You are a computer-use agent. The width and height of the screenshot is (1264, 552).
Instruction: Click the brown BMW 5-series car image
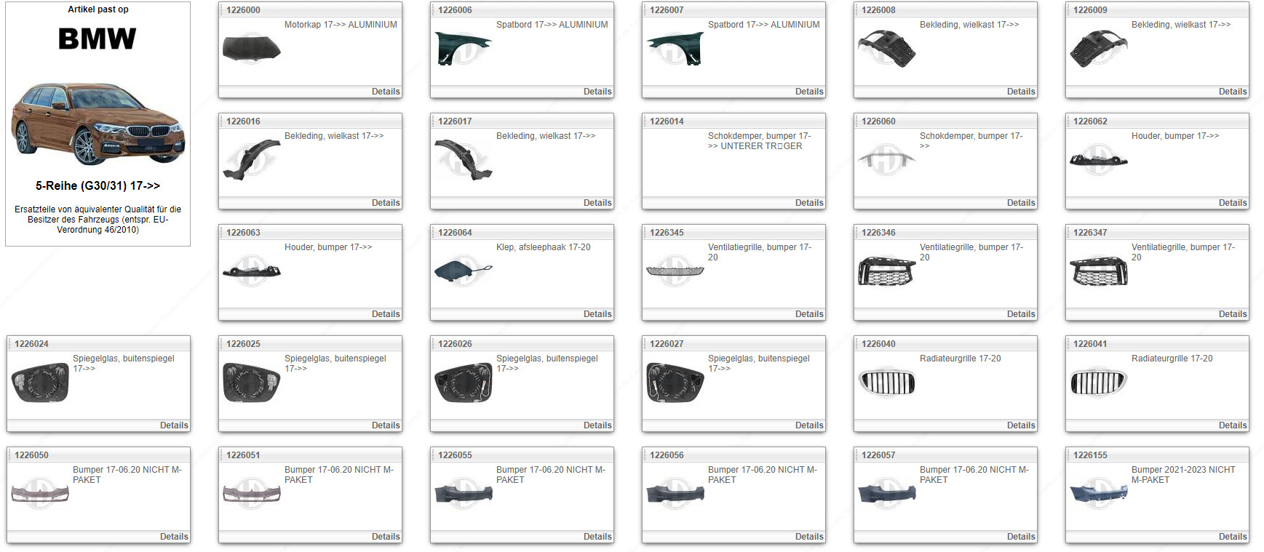[98, 123]
